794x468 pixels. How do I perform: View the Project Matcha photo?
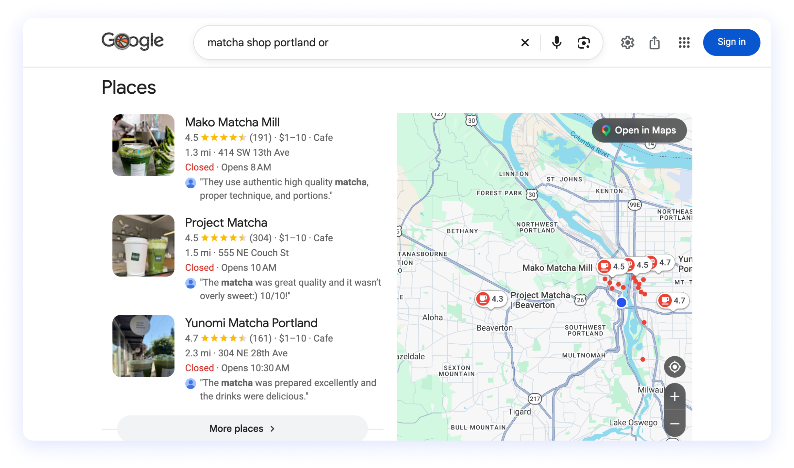tap(143, 245)
